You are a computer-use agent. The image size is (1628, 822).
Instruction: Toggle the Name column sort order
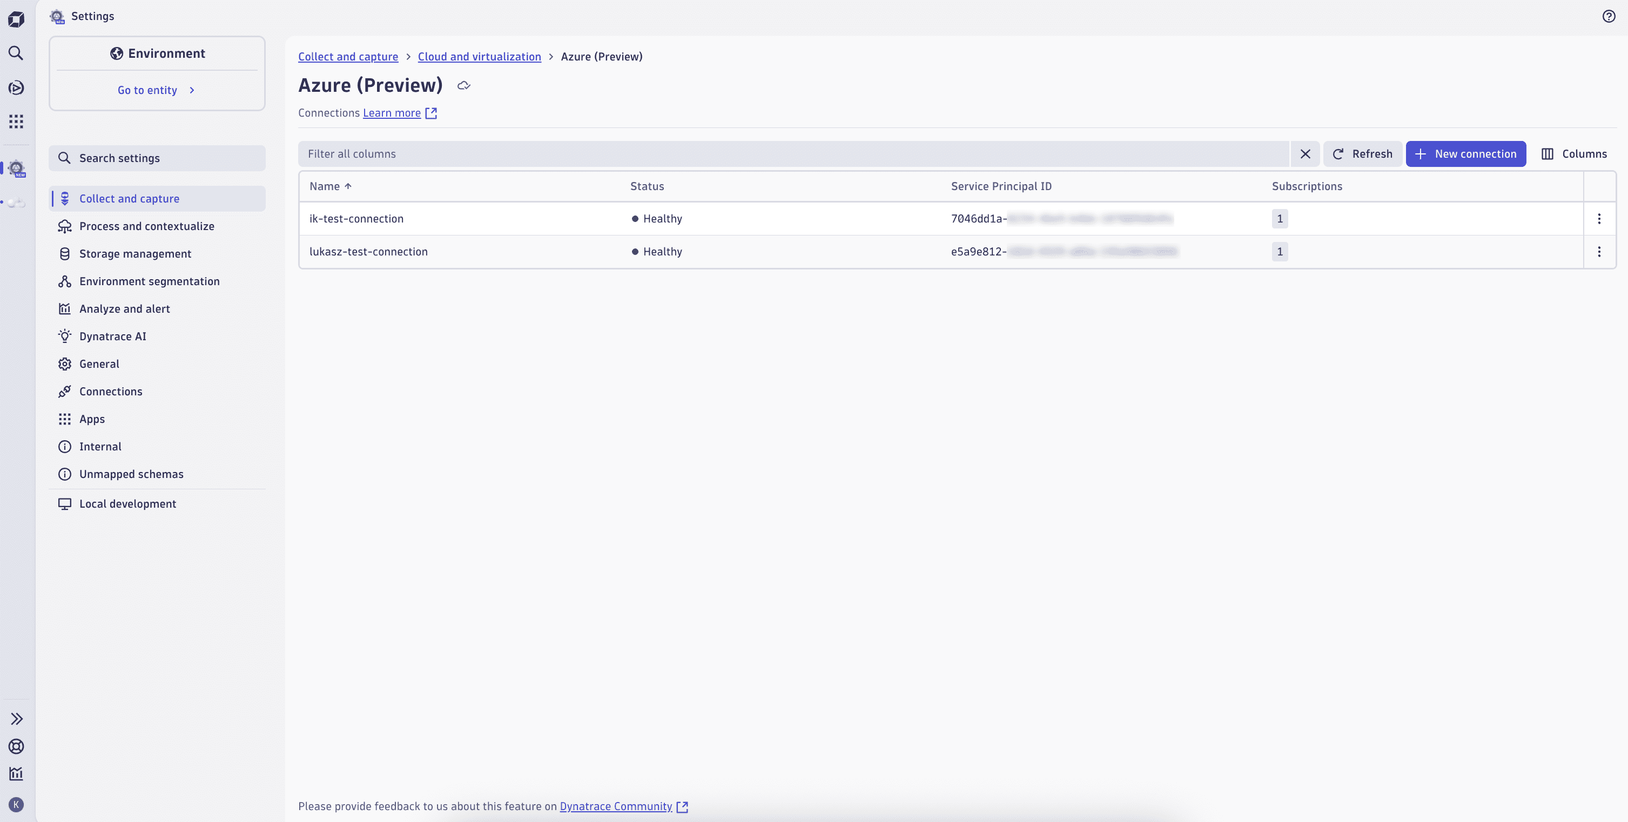pos(331,186)
